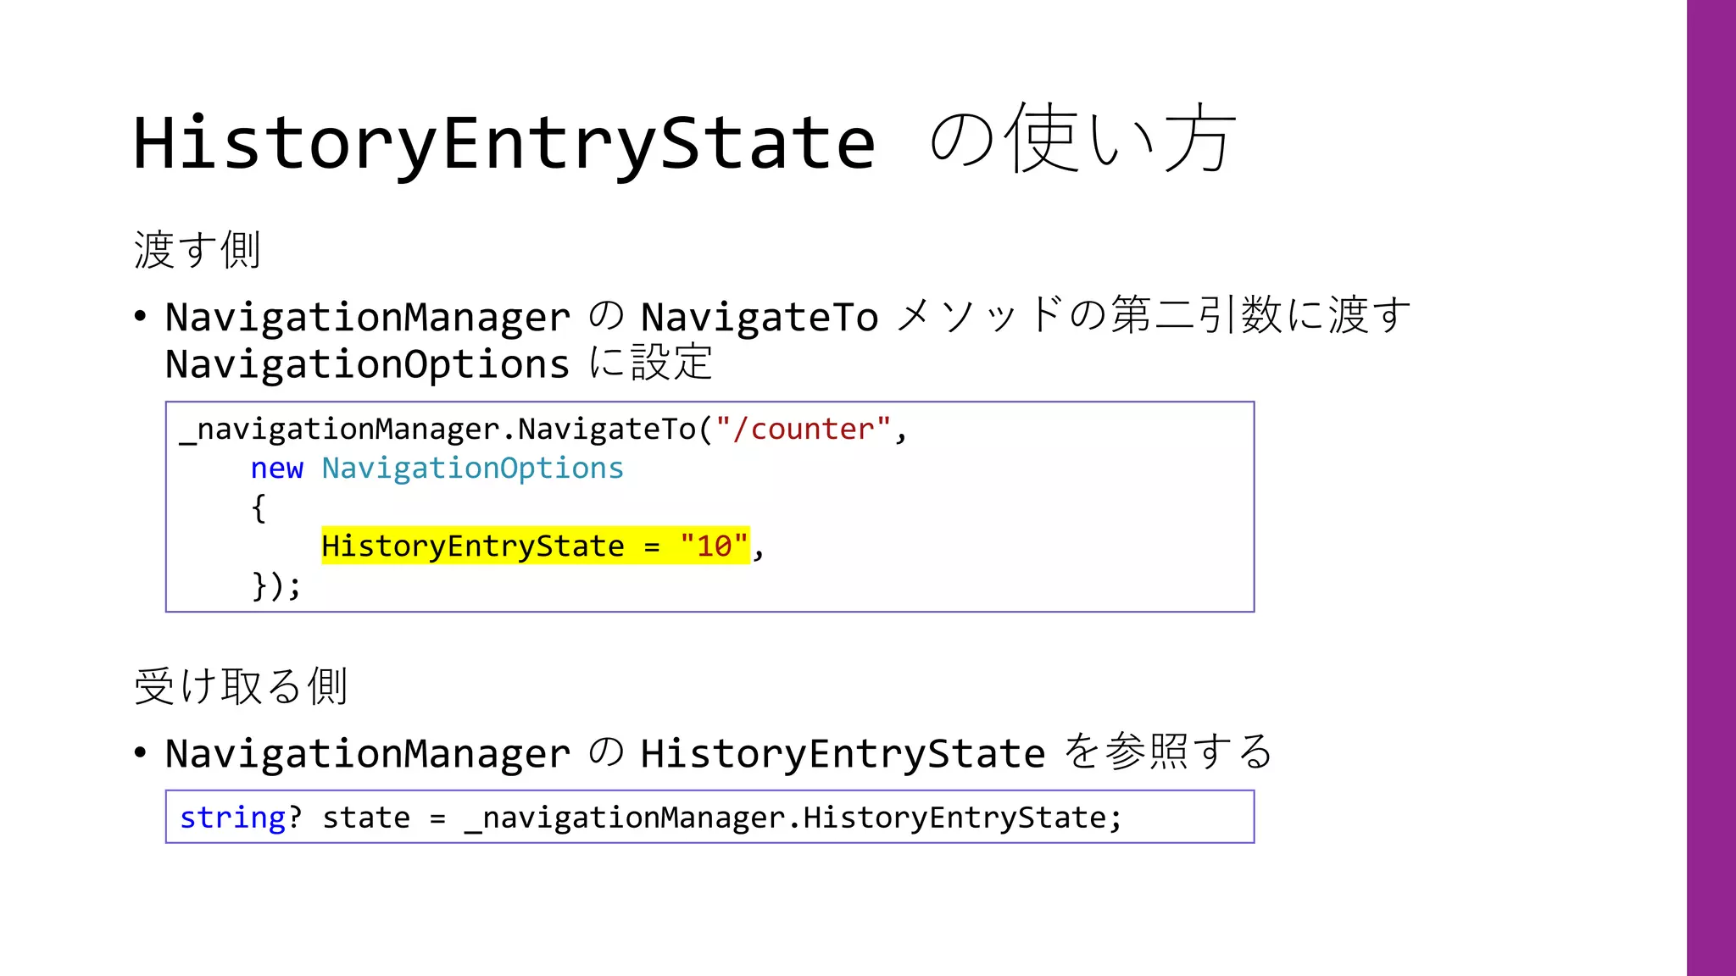Click "_navigationManager.HistoryEntryState;" in the lower code box

pyautogui.click(x=793, y=818)
